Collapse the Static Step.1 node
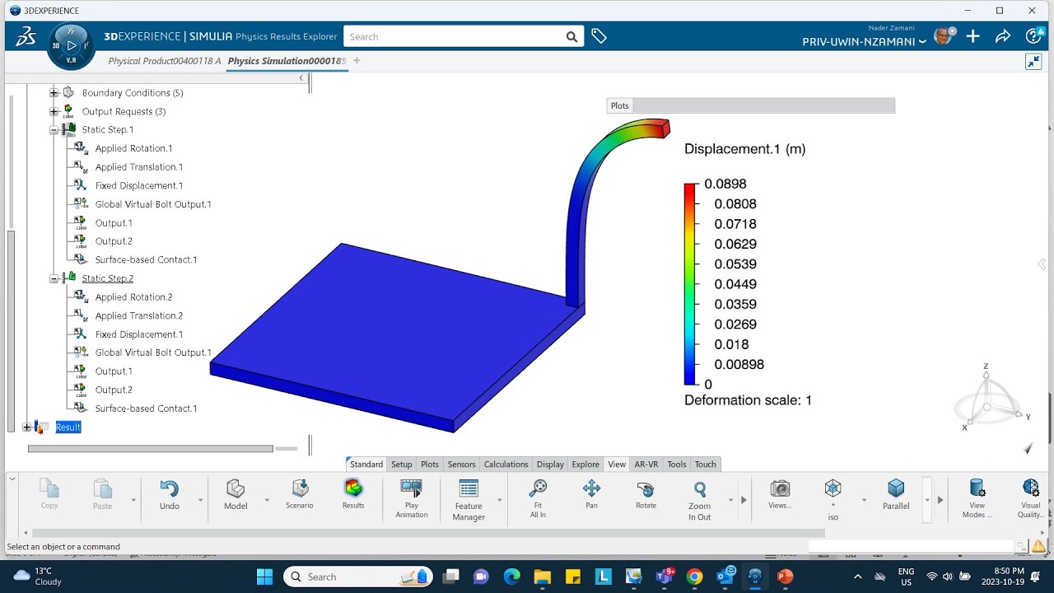1054x593 pixels. (x=54, y=130)
